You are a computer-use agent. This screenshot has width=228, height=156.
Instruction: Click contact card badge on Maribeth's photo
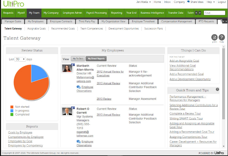tap(73, 64)
